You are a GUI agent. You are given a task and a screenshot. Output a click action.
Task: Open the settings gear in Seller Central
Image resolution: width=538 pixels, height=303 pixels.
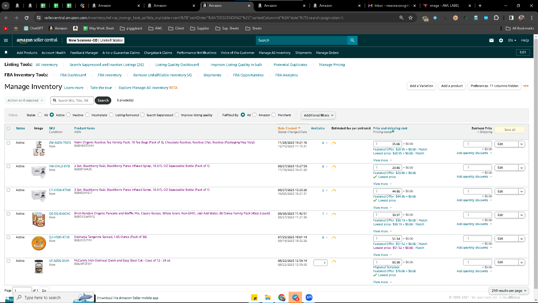pos(501,40)
